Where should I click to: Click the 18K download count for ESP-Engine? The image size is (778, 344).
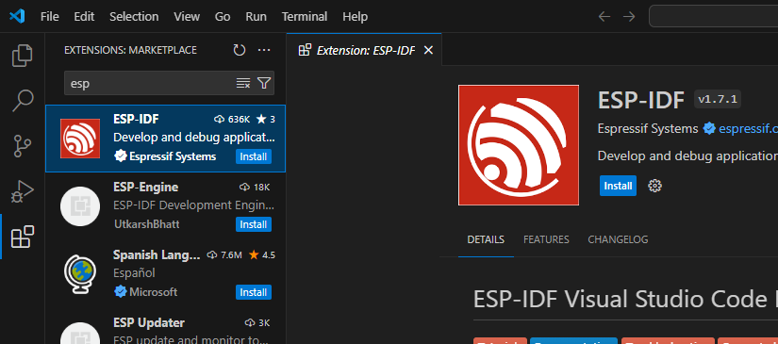point(255,187)
